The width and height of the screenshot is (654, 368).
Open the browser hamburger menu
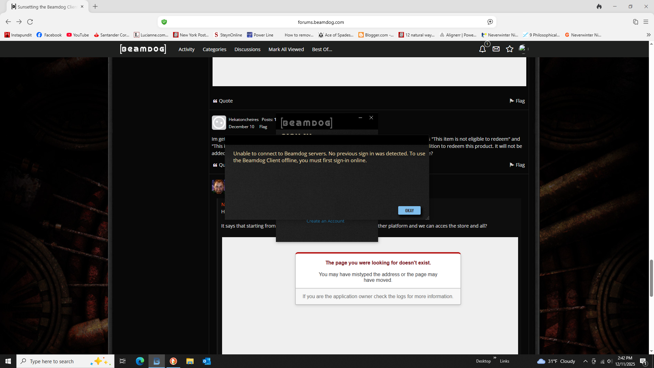coord(646,22)
